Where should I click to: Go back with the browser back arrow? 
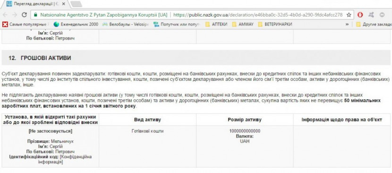click(5, 15)
